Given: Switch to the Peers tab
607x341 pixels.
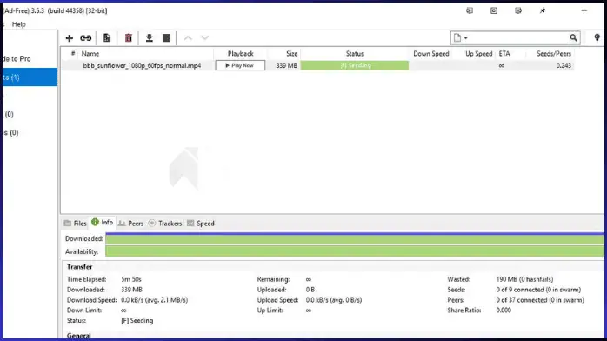Looking at the screenshot, I should tap(130, 224).
